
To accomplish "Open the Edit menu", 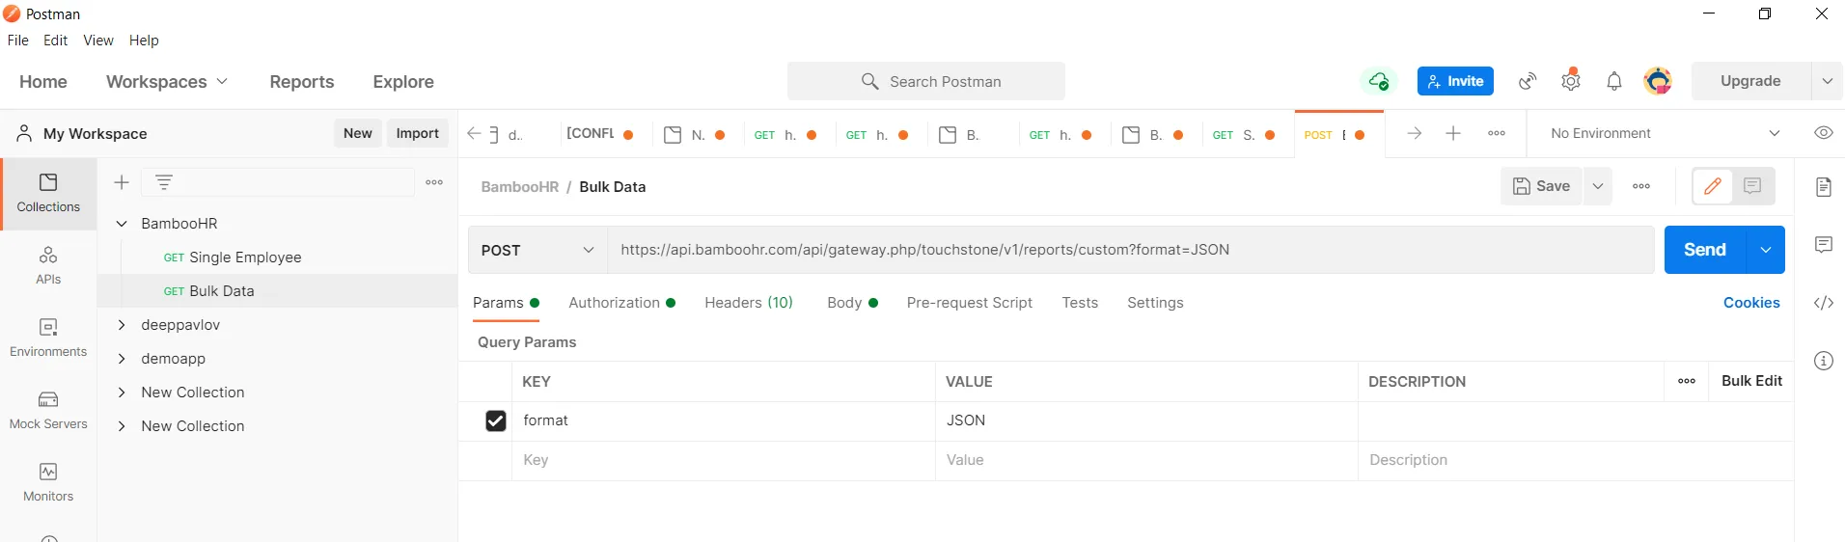I will pos(56,41).
